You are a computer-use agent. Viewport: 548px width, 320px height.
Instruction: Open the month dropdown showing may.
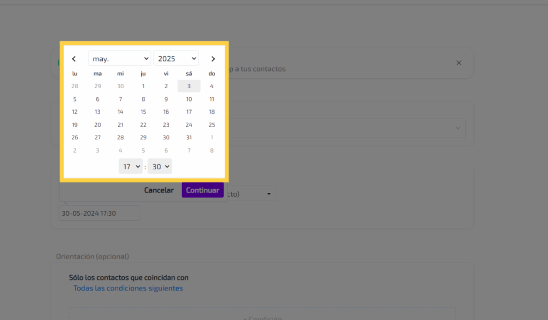point(119,59)
